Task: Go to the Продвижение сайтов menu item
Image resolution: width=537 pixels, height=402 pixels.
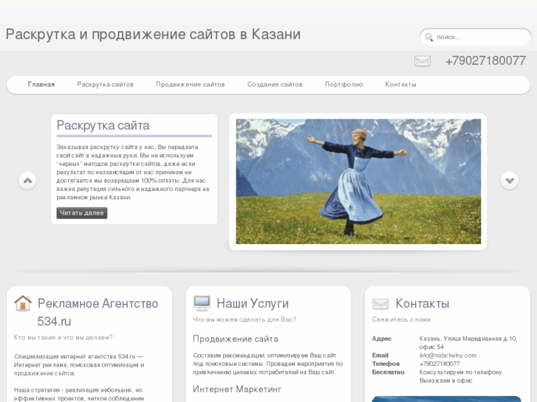Action: click(x=191, y=85)
